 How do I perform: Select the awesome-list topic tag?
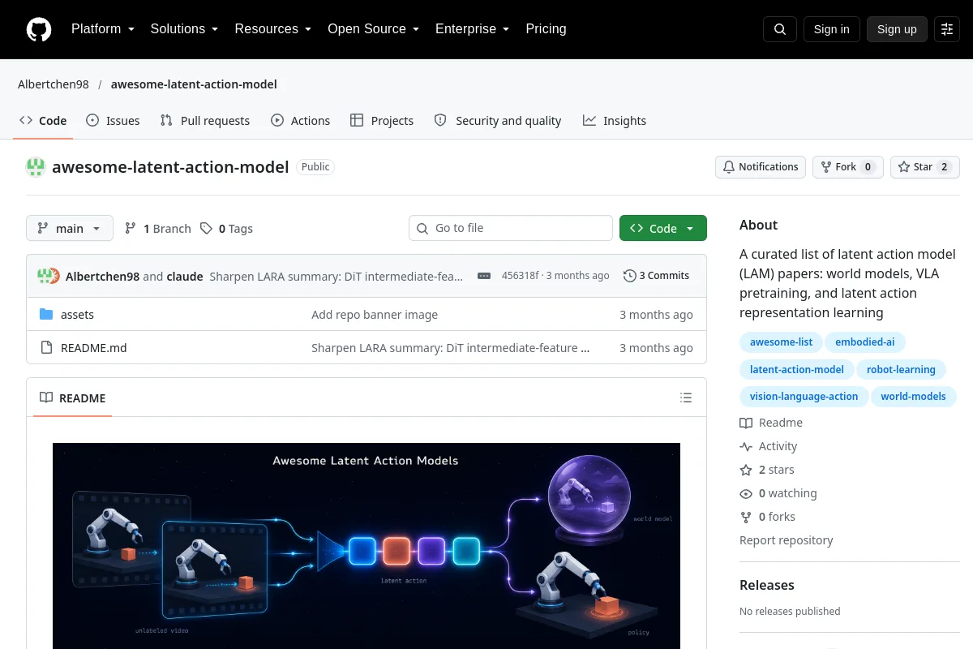(x=781, y=342)
